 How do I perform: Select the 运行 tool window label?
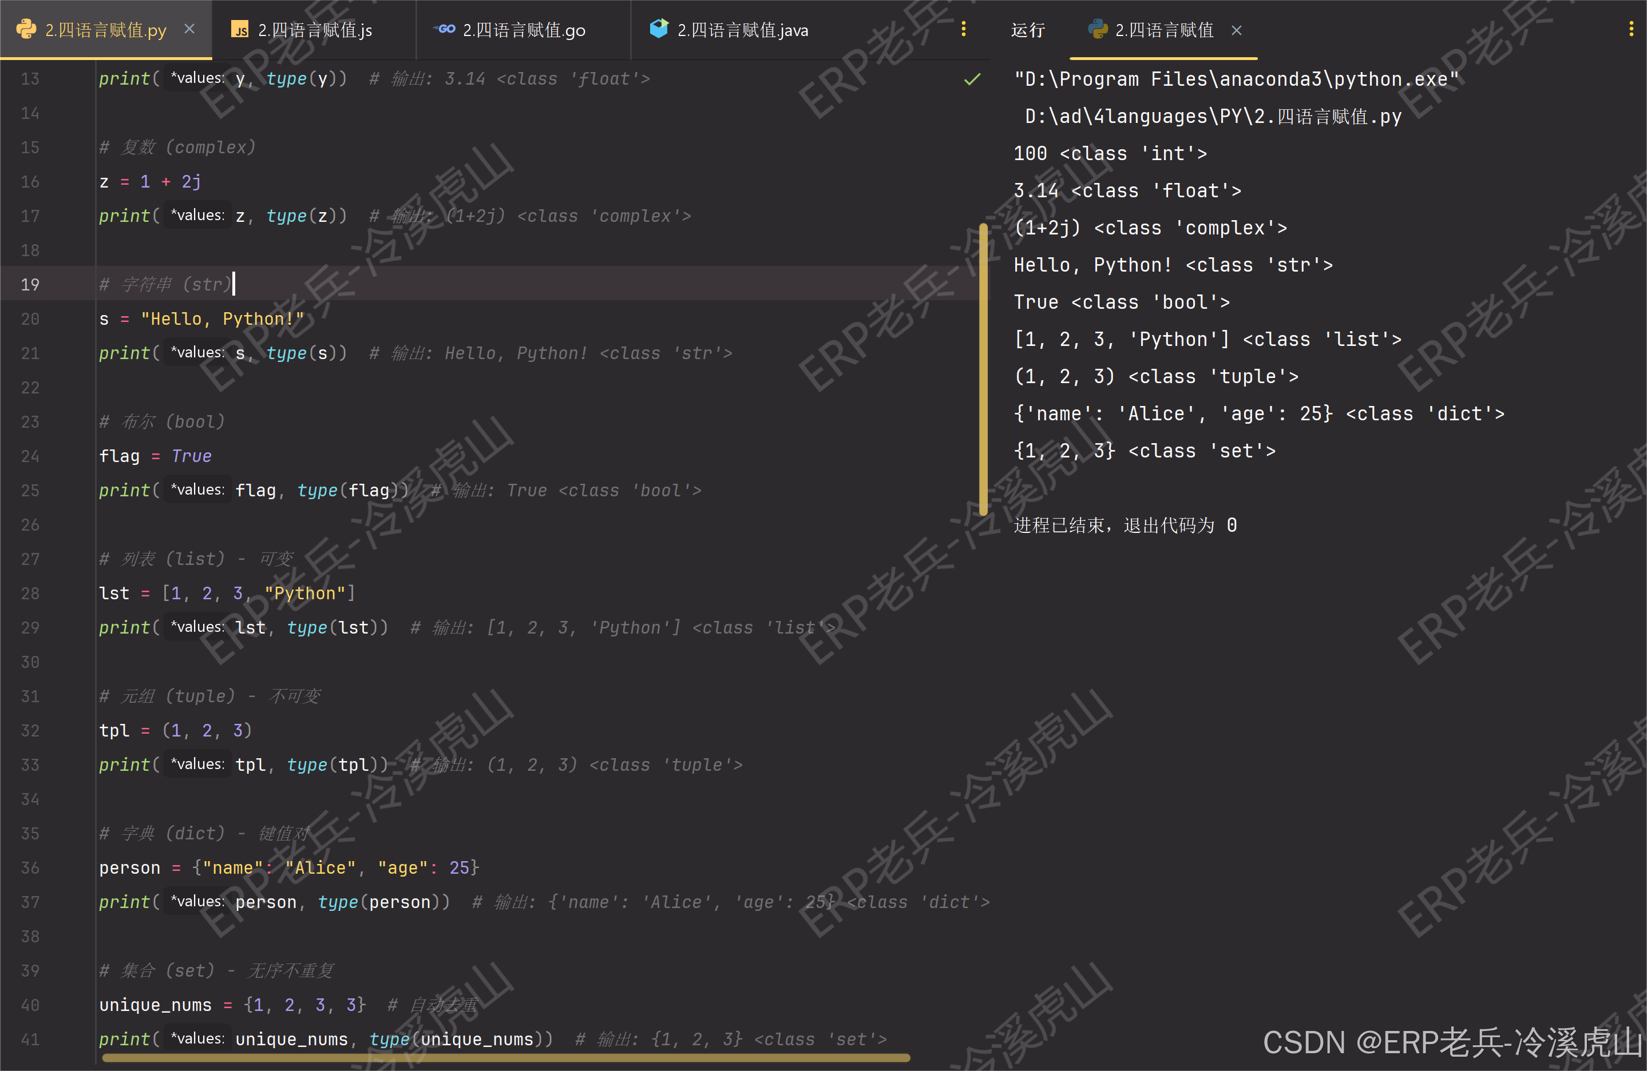(1028, 30)
